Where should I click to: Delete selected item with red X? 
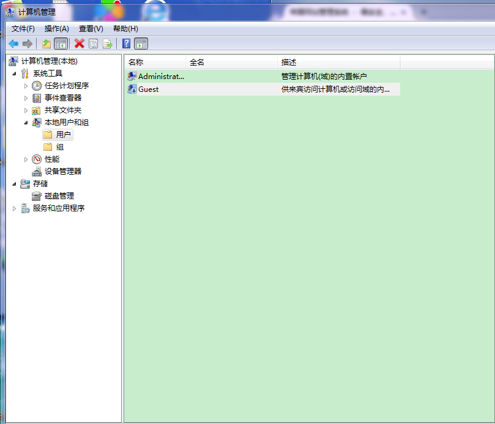coord(80,44)
